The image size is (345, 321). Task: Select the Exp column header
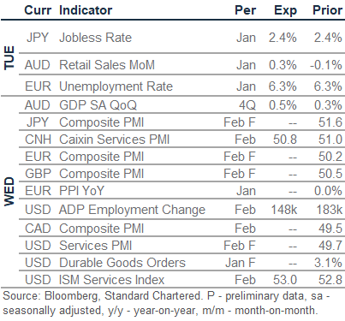(x=285, y=11)
